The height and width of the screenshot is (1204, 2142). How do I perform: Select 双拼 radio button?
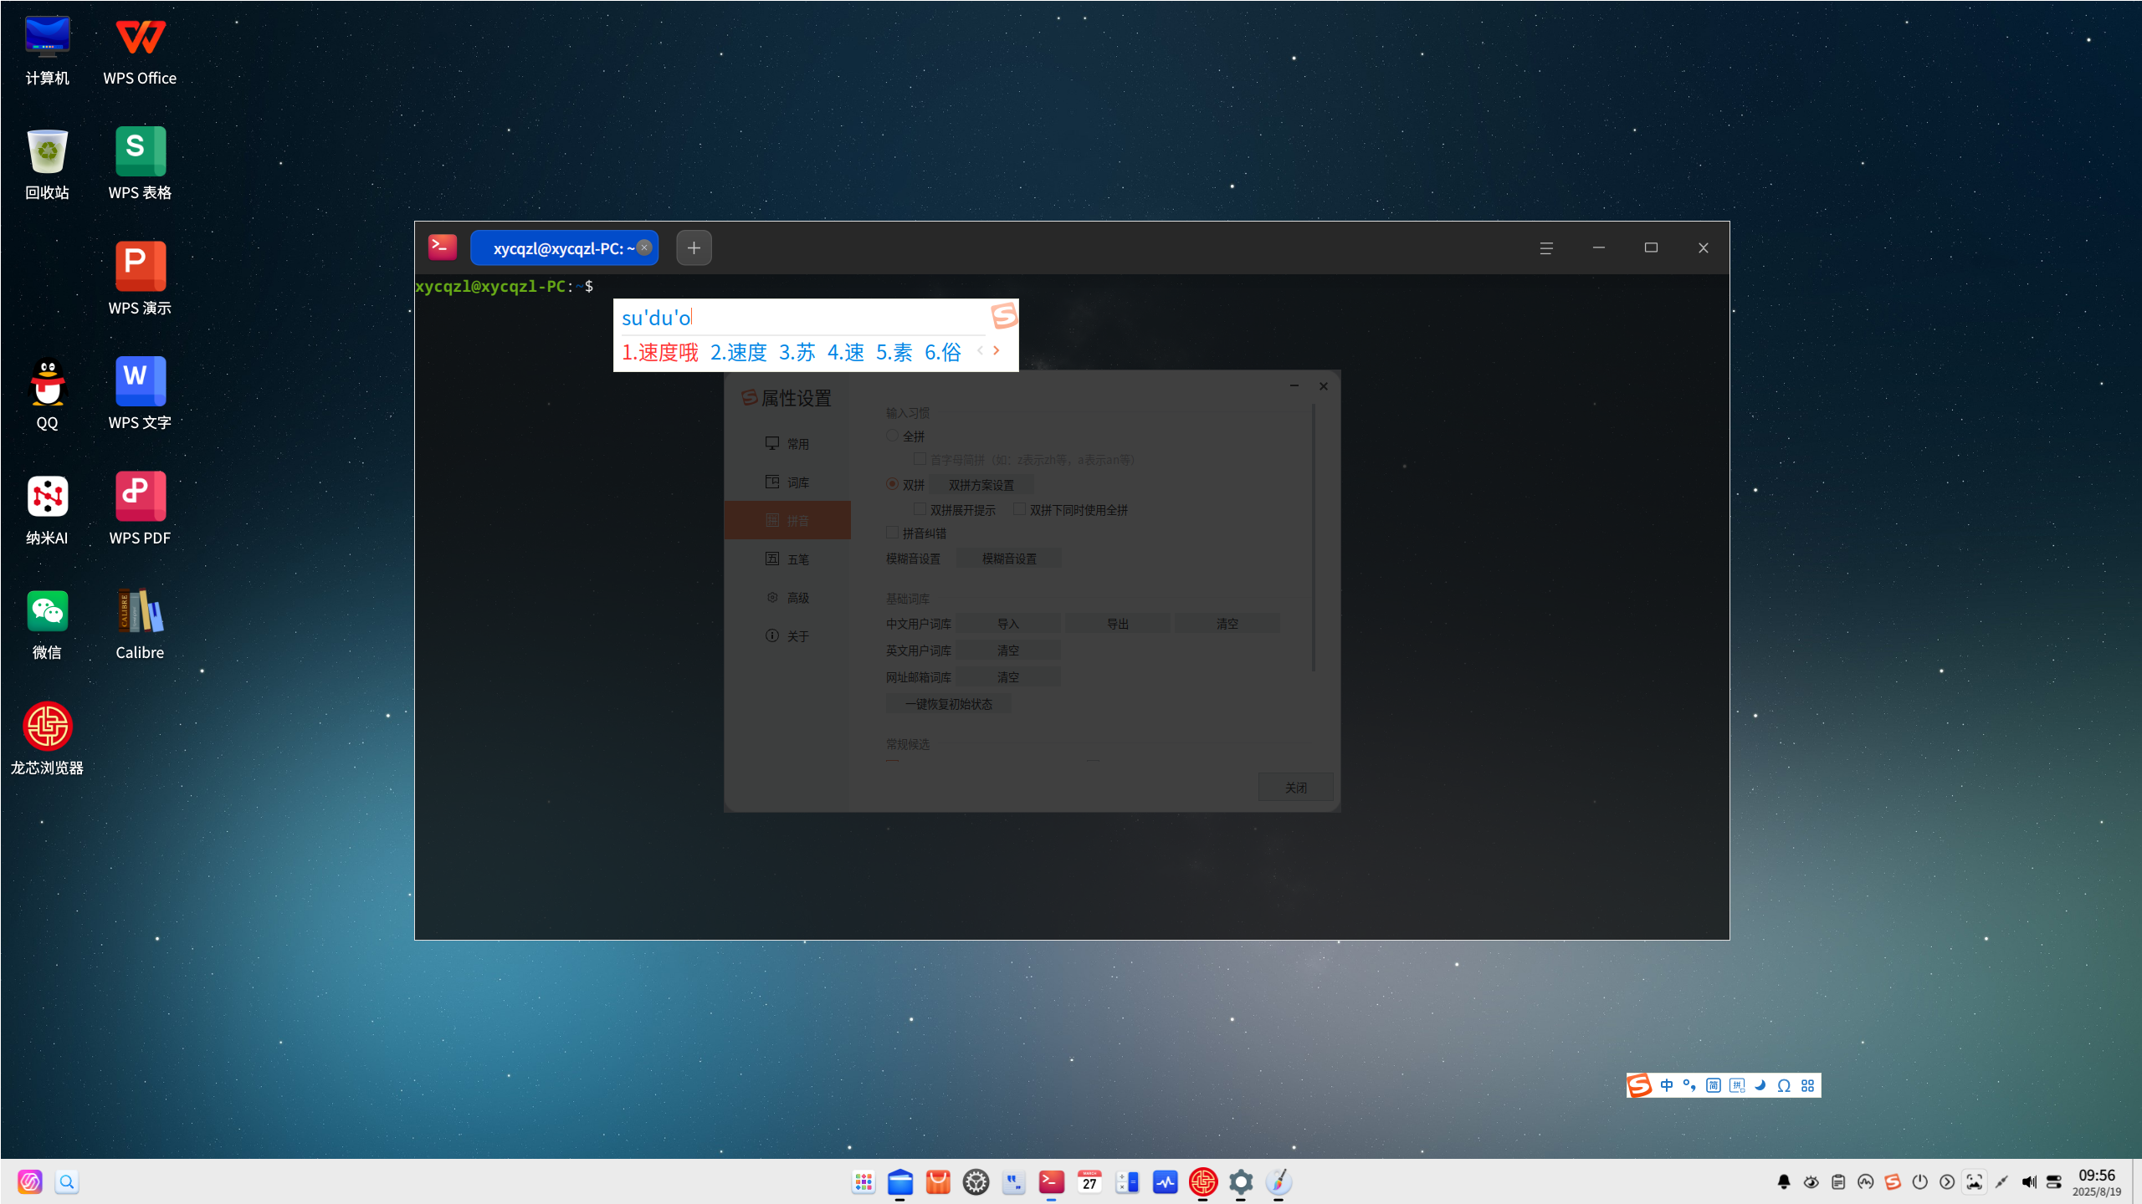892,484
